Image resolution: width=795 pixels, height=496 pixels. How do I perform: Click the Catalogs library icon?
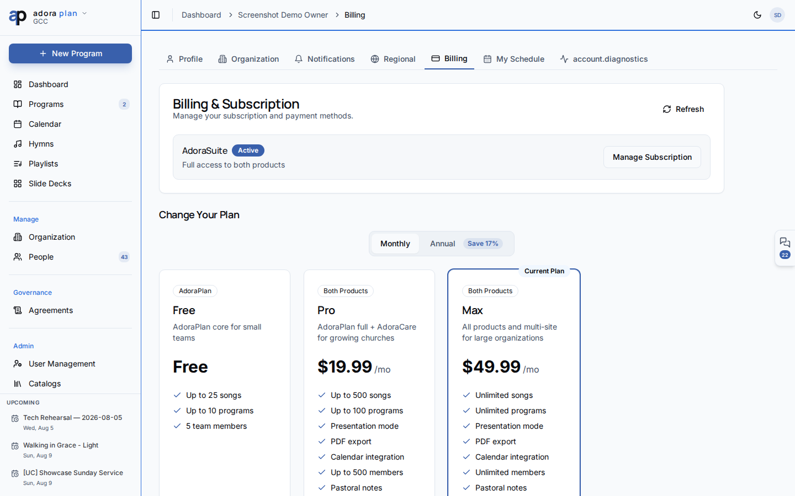coord(18,384)
